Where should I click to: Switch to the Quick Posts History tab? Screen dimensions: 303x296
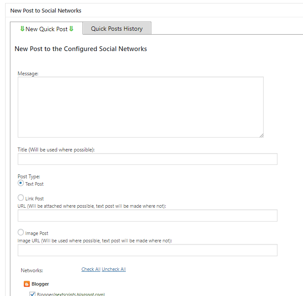[117, 29]
